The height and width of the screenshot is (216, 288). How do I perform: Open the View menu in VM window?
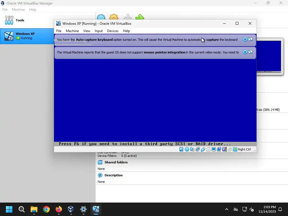click(87, 31)
